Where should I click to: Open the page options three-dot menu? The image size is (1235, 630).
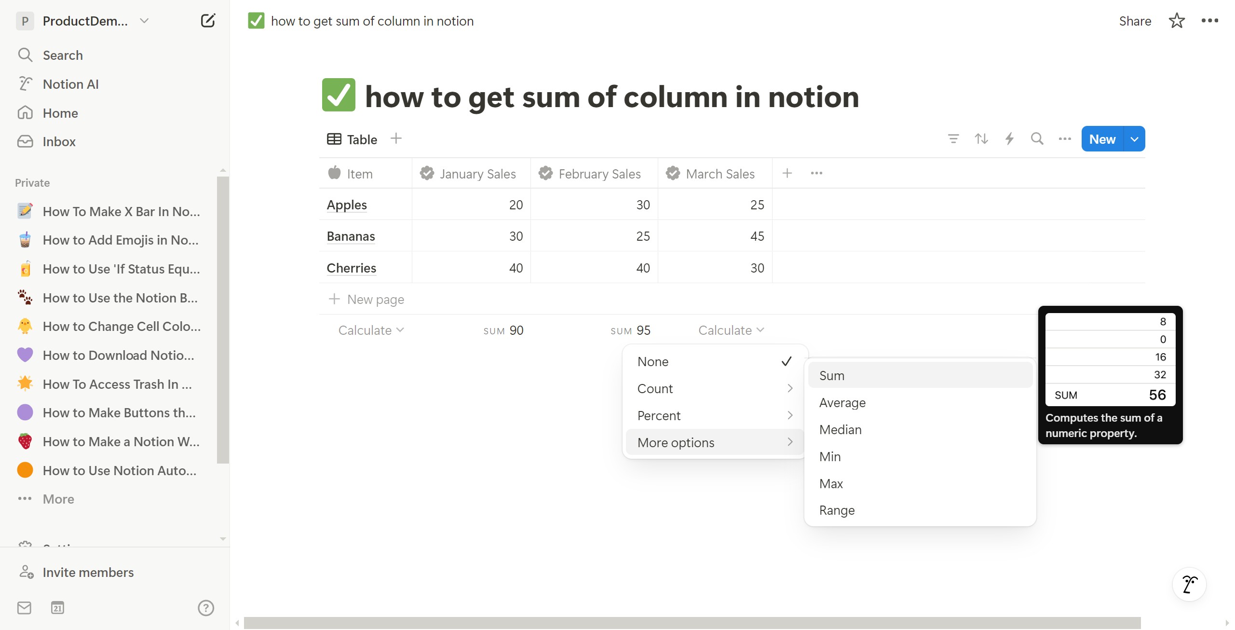pos(1210,21)
